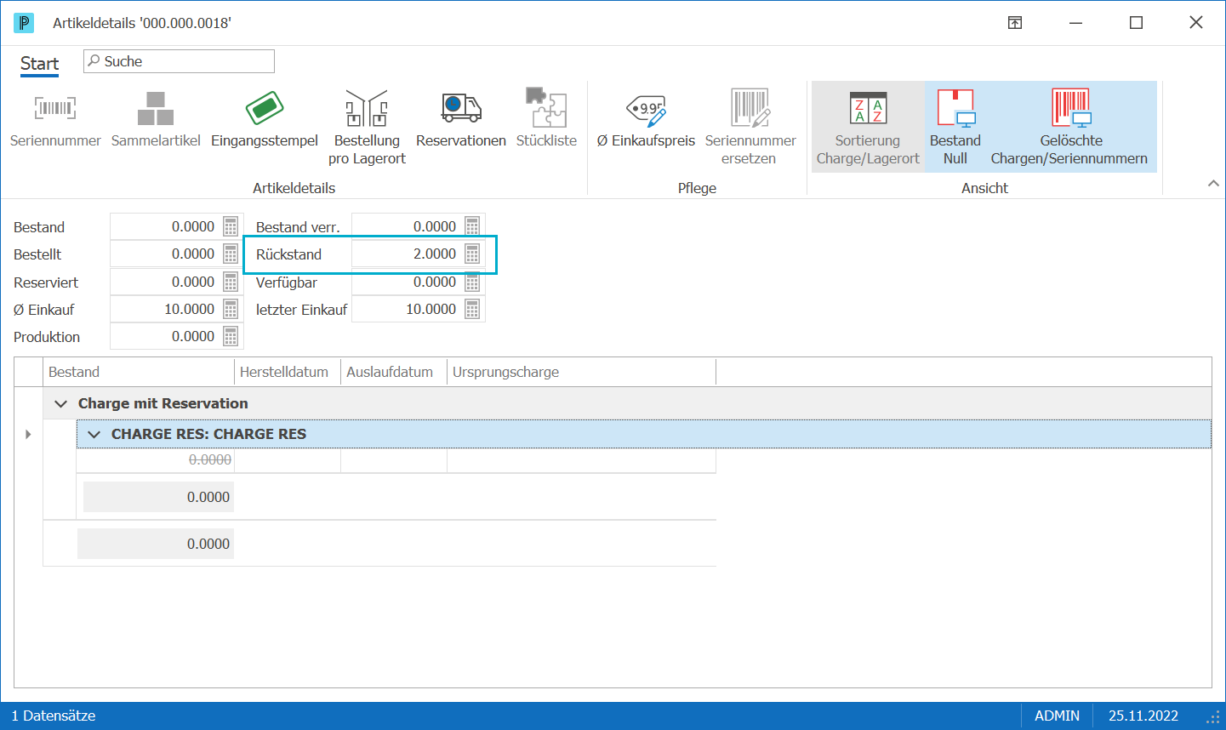The height and width of the screenshot is (730, 1226).
Task: Open the ribbon display options button
Action: click(1015, 23)
